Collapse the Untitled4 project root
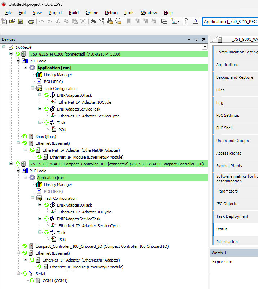 tap(4, 47)
